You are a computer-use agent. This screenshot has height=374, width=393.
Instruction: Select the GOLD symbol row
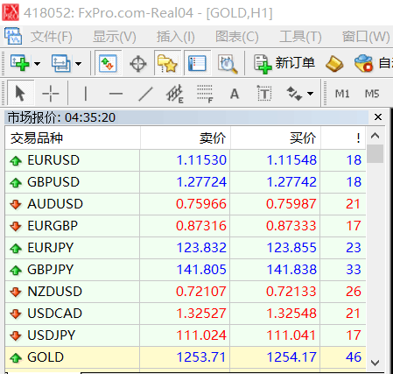tap(186, 357)
